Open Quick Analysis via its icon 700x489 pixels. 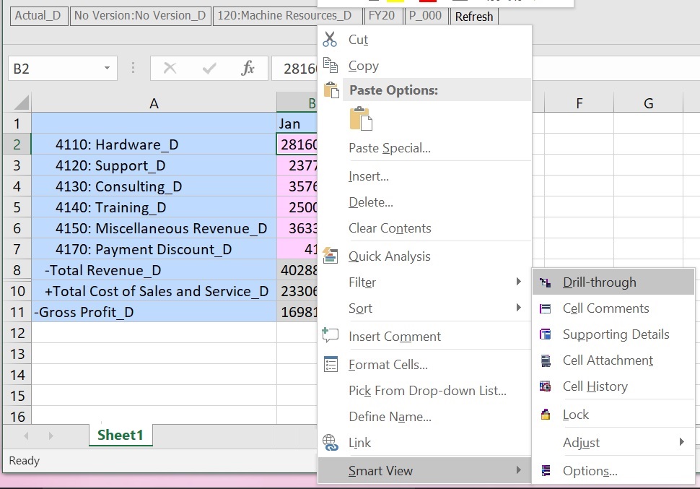click(x=331, y=255)
